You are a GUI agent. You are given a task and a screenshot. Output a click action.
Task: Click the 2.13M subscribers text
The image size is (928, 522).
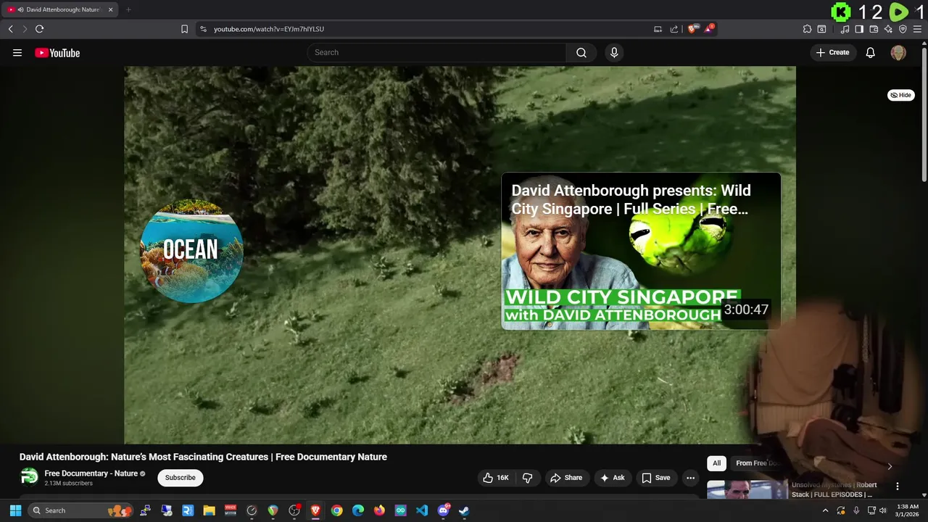point(69,484)
